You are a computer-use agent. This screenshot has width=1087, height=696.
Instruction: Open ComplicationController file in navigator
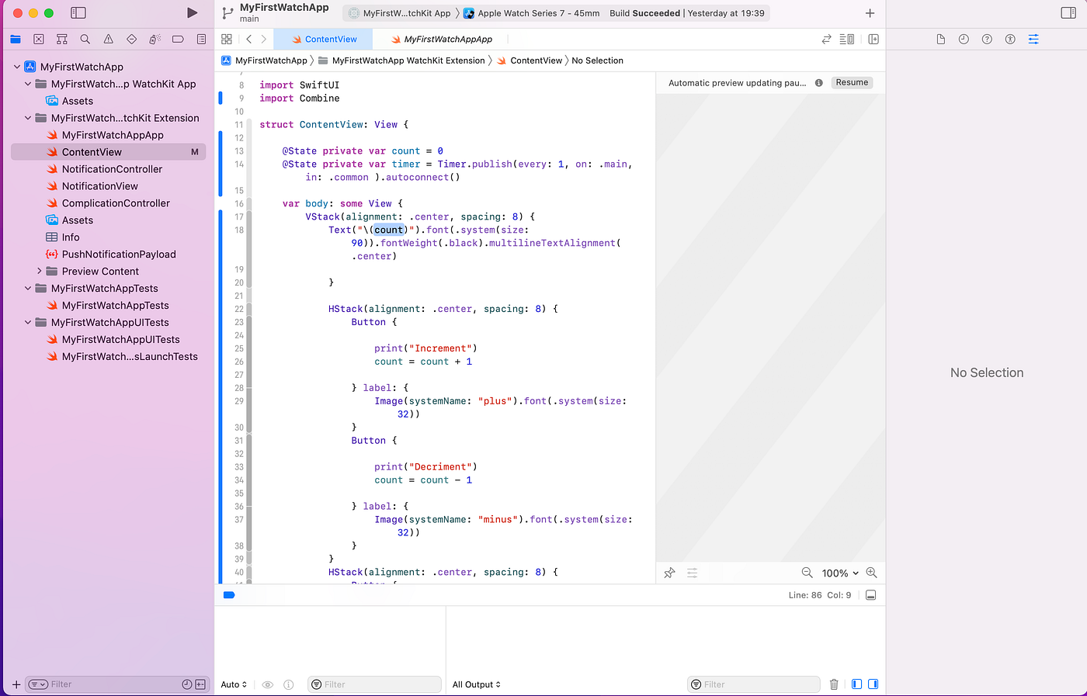coord(116,203)
